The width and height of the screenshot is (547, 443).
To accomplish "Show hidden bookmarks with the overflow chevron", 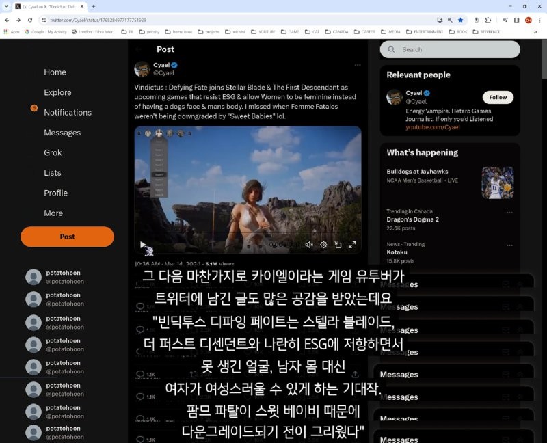I will coord(535,31).
